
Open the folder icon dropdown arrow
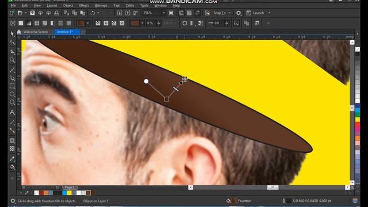click(x=25, y=13)
